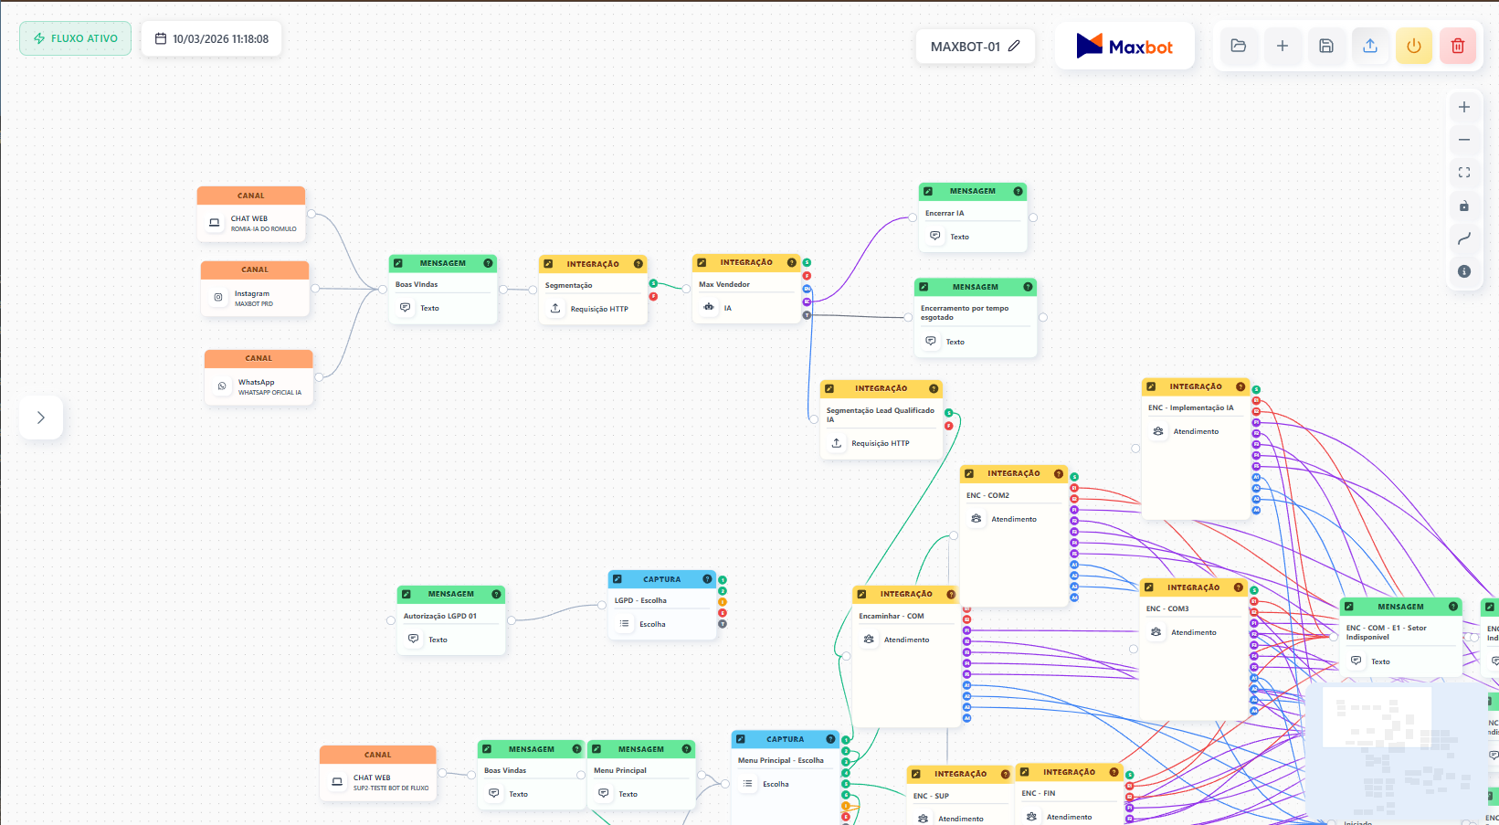Toggle the canvas lock icon

1464,206
